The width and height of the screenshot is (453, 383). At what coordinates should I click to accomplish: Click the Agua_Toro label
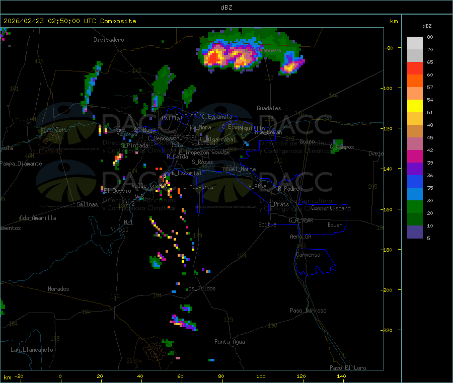54,130
